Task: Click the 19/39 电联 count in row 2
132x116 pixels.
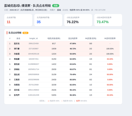Action: (x=54, y=49)
